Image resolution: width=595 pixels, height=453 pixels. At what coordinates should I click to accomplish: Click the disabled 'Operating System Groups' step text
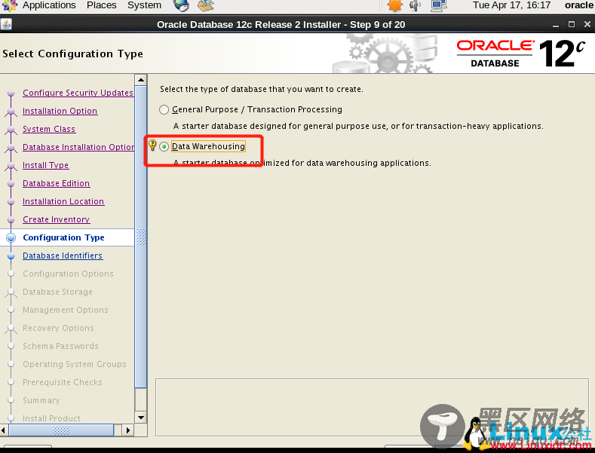point(75,364)
